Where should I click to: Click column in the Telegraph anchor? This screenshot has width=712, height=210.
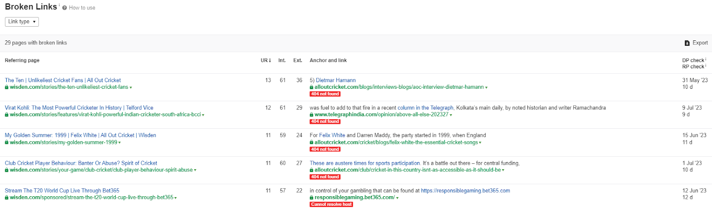(425, 108)
